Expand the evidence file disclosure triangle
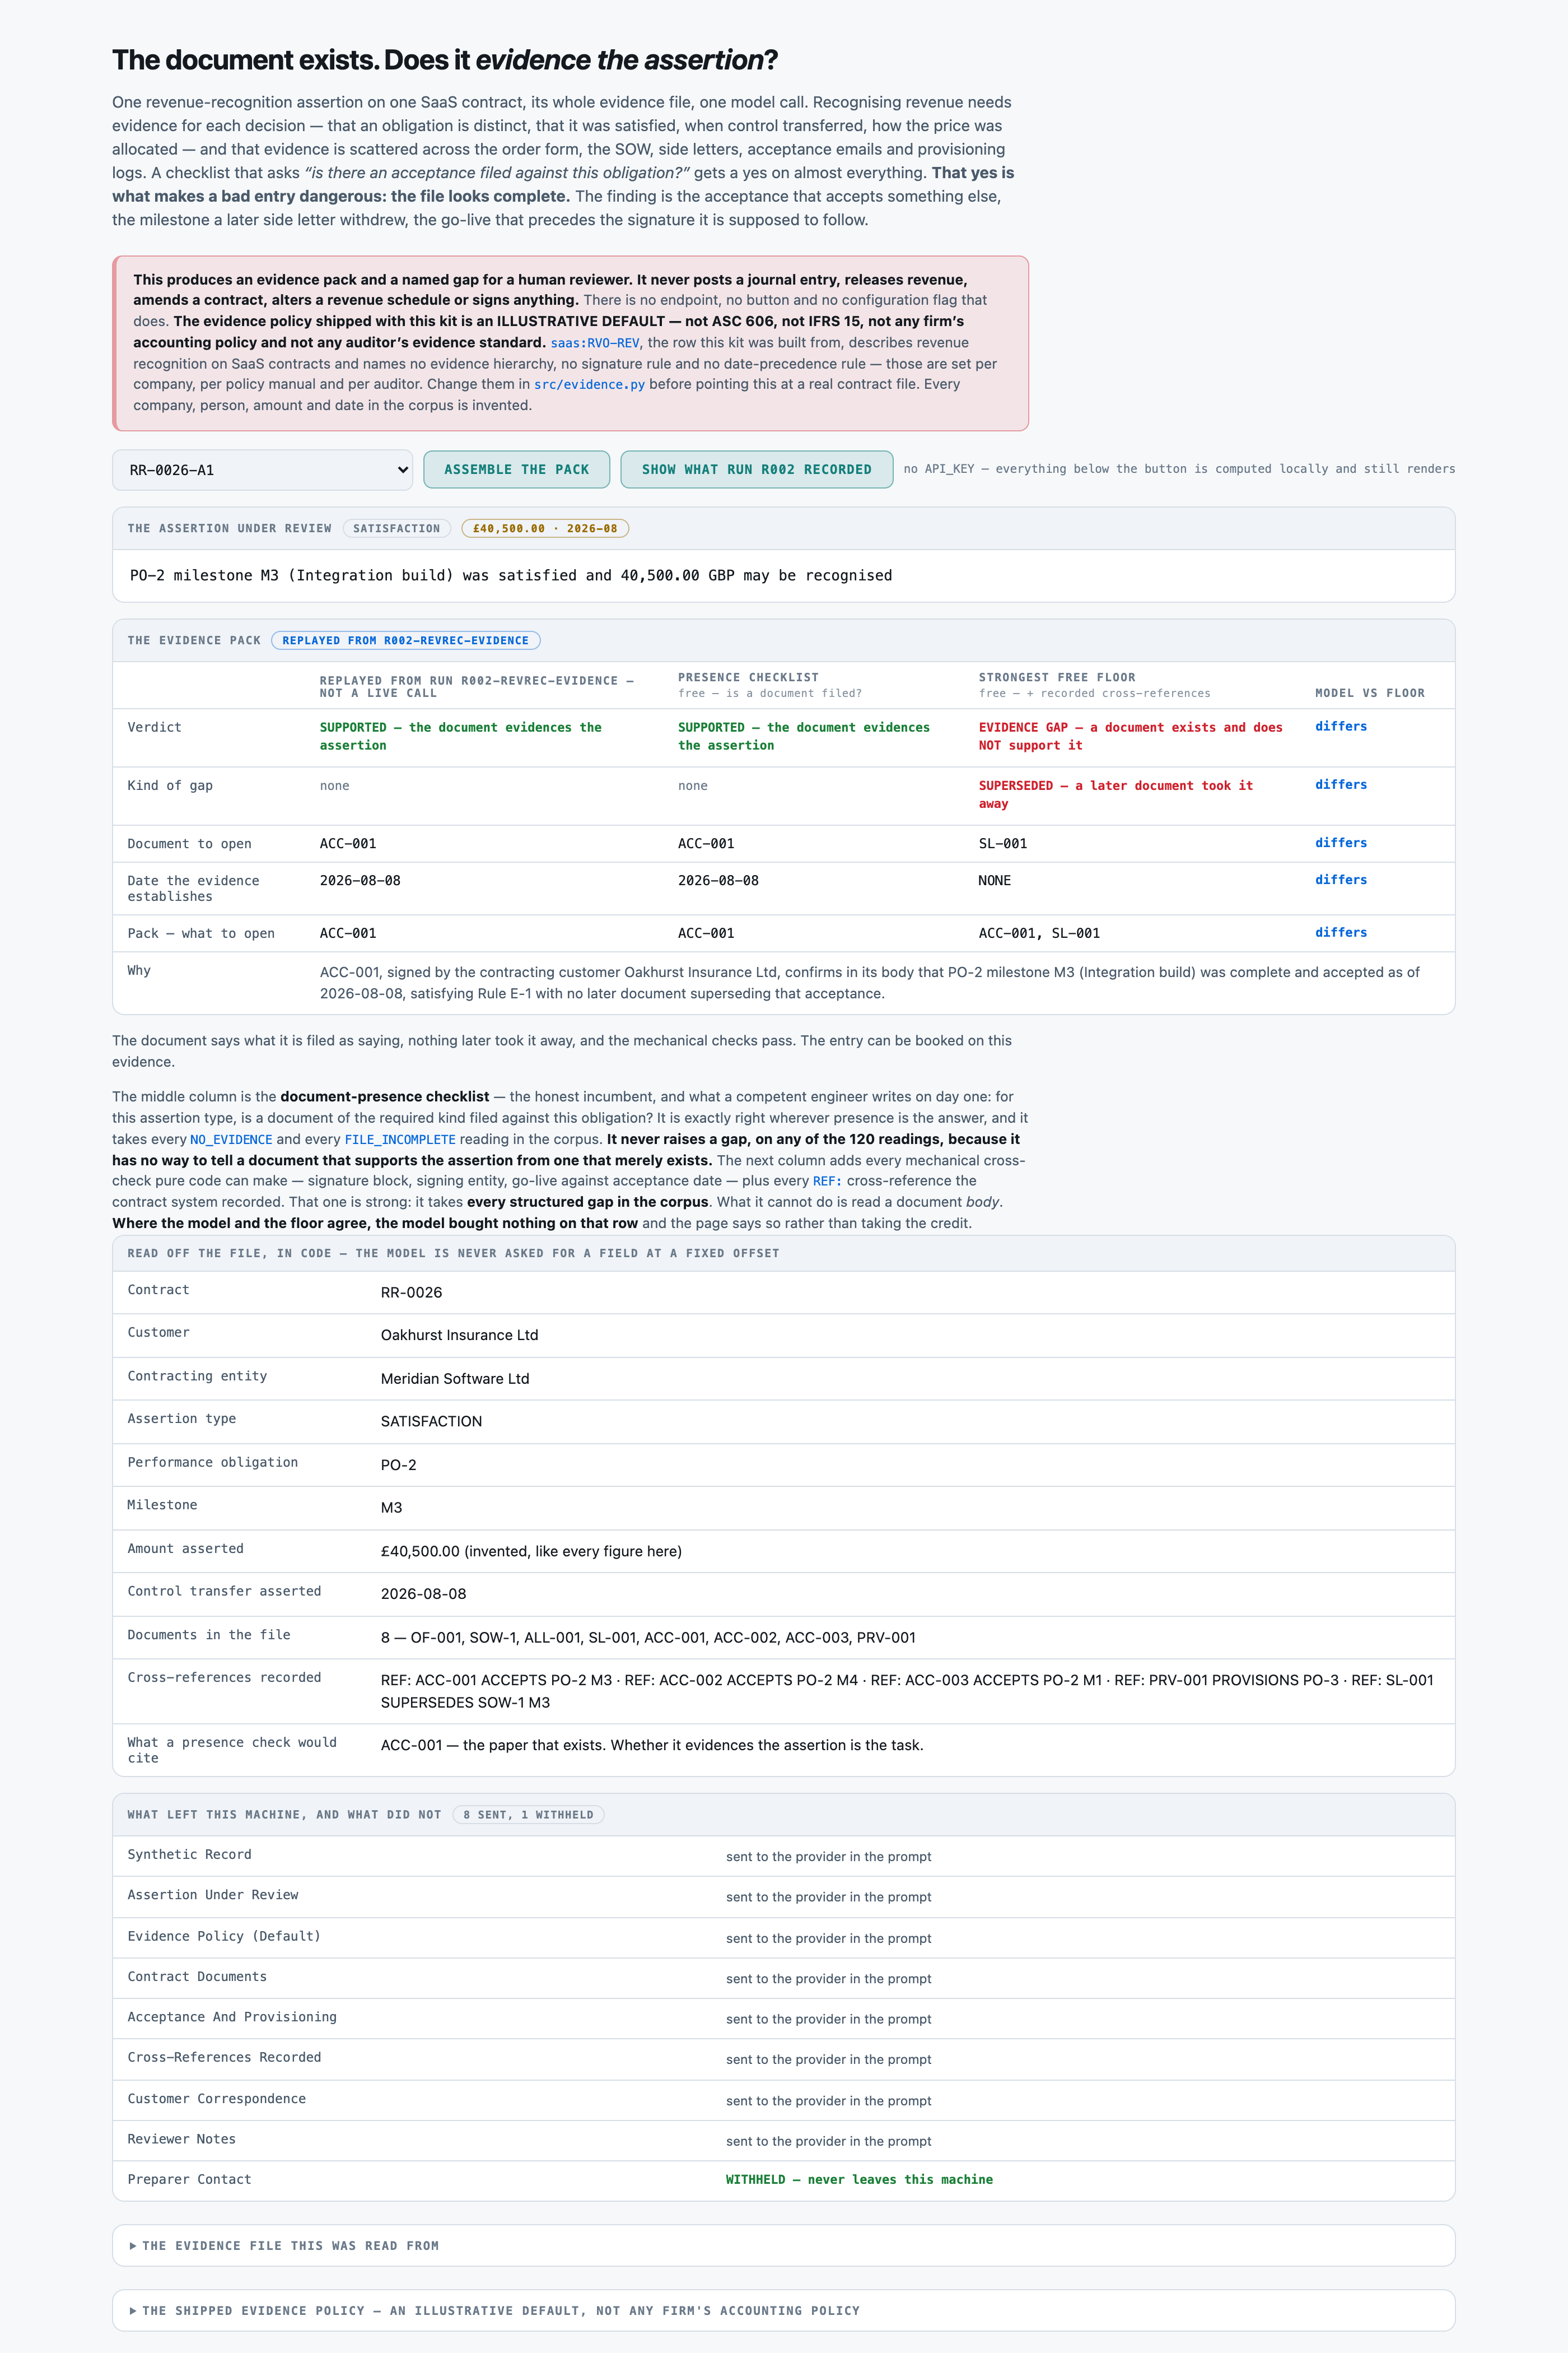Image resolution: width=1568 pixels, height=2353 pixels. [133, 2246]
